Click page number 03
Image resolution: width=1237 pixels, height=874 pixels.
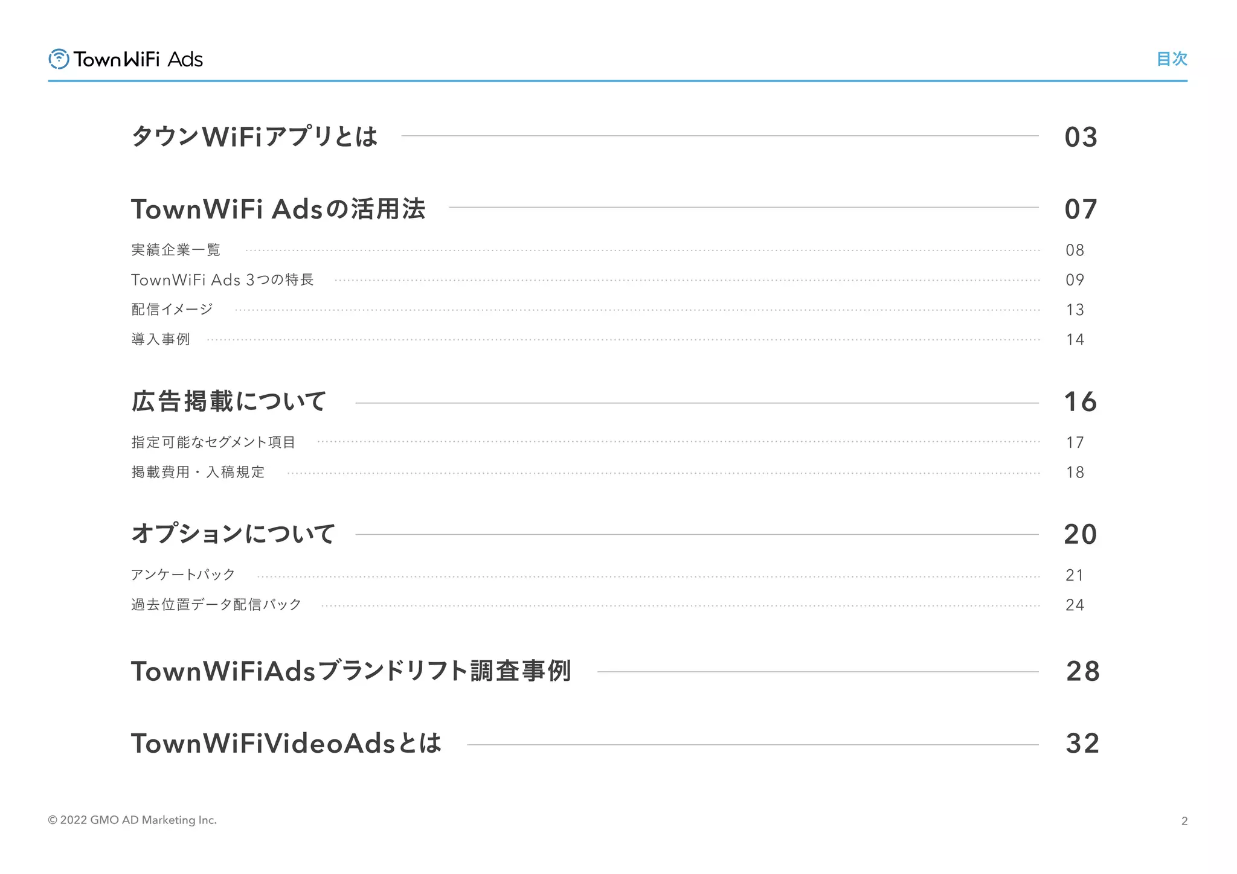pos(1081,138)
